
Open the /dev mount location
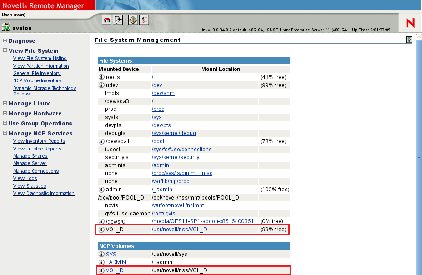point(157,85)
